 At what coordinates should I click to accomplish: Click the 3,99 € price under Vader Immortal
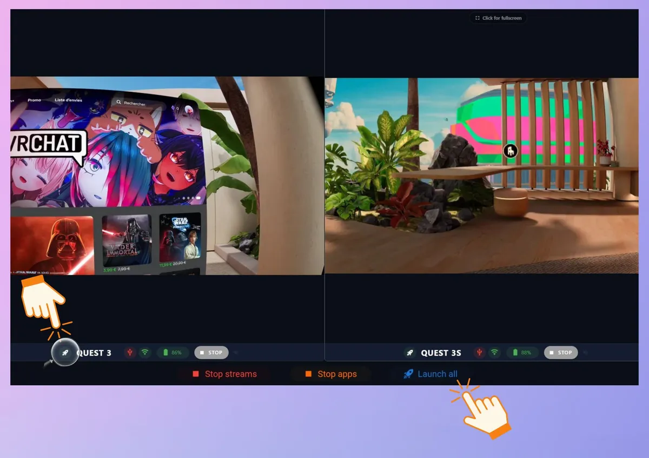coord(110,269)
